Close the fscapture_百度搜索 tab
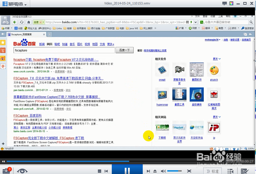This screenshot has width=256, height=174. pyautogui.click(x=44, y=35)
